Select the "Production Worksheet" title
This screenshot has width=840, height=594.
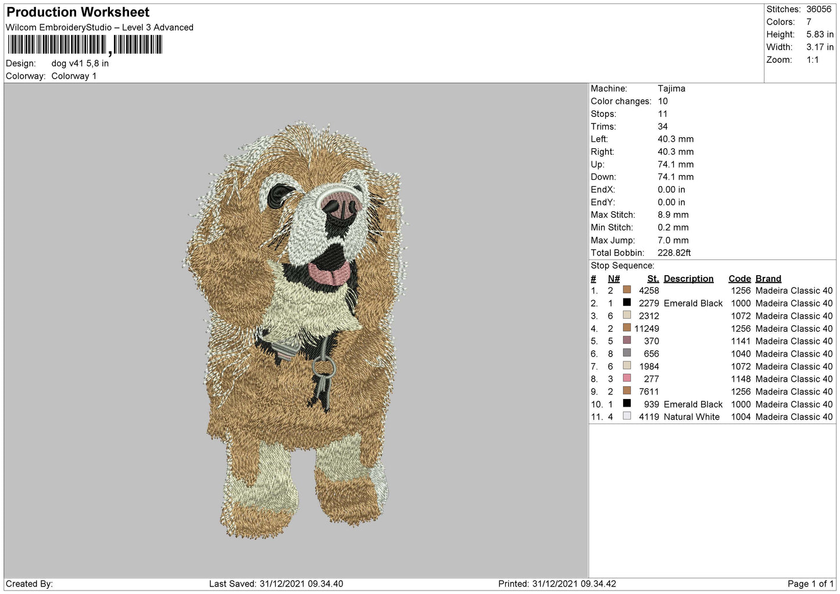click(x=78, y=12)
